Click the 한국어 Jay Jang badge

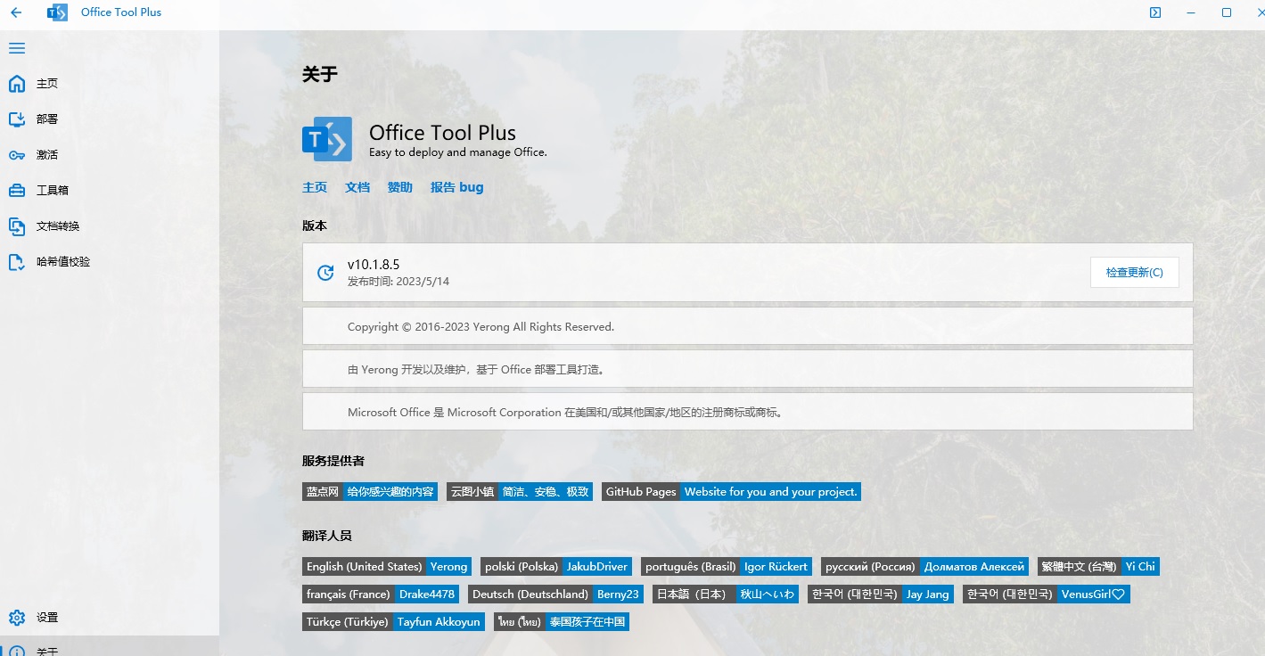[881, 594]
